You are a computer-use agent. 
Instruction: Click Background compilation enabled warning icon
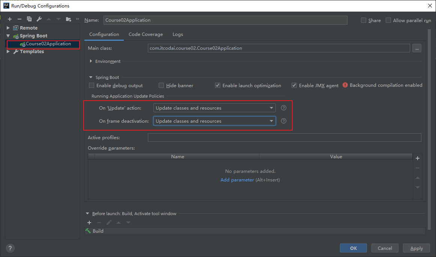click(x=345, y=85)
